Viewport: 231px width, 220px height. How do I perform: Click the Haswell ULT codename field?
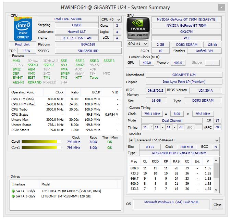pos(77,31)
